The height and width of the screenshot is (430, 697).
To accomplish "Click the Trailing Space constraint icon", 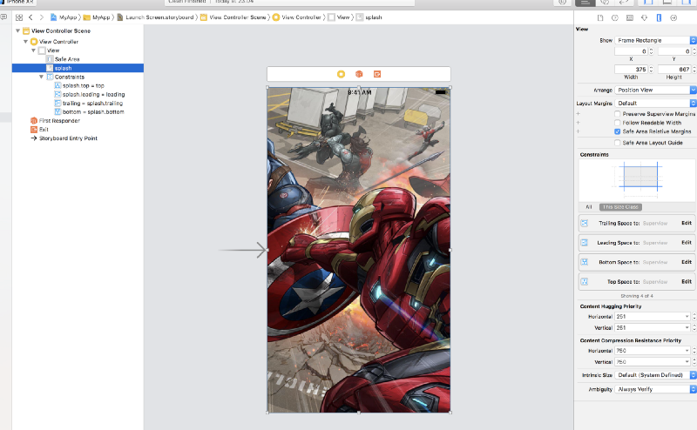I will pos(584,223).
